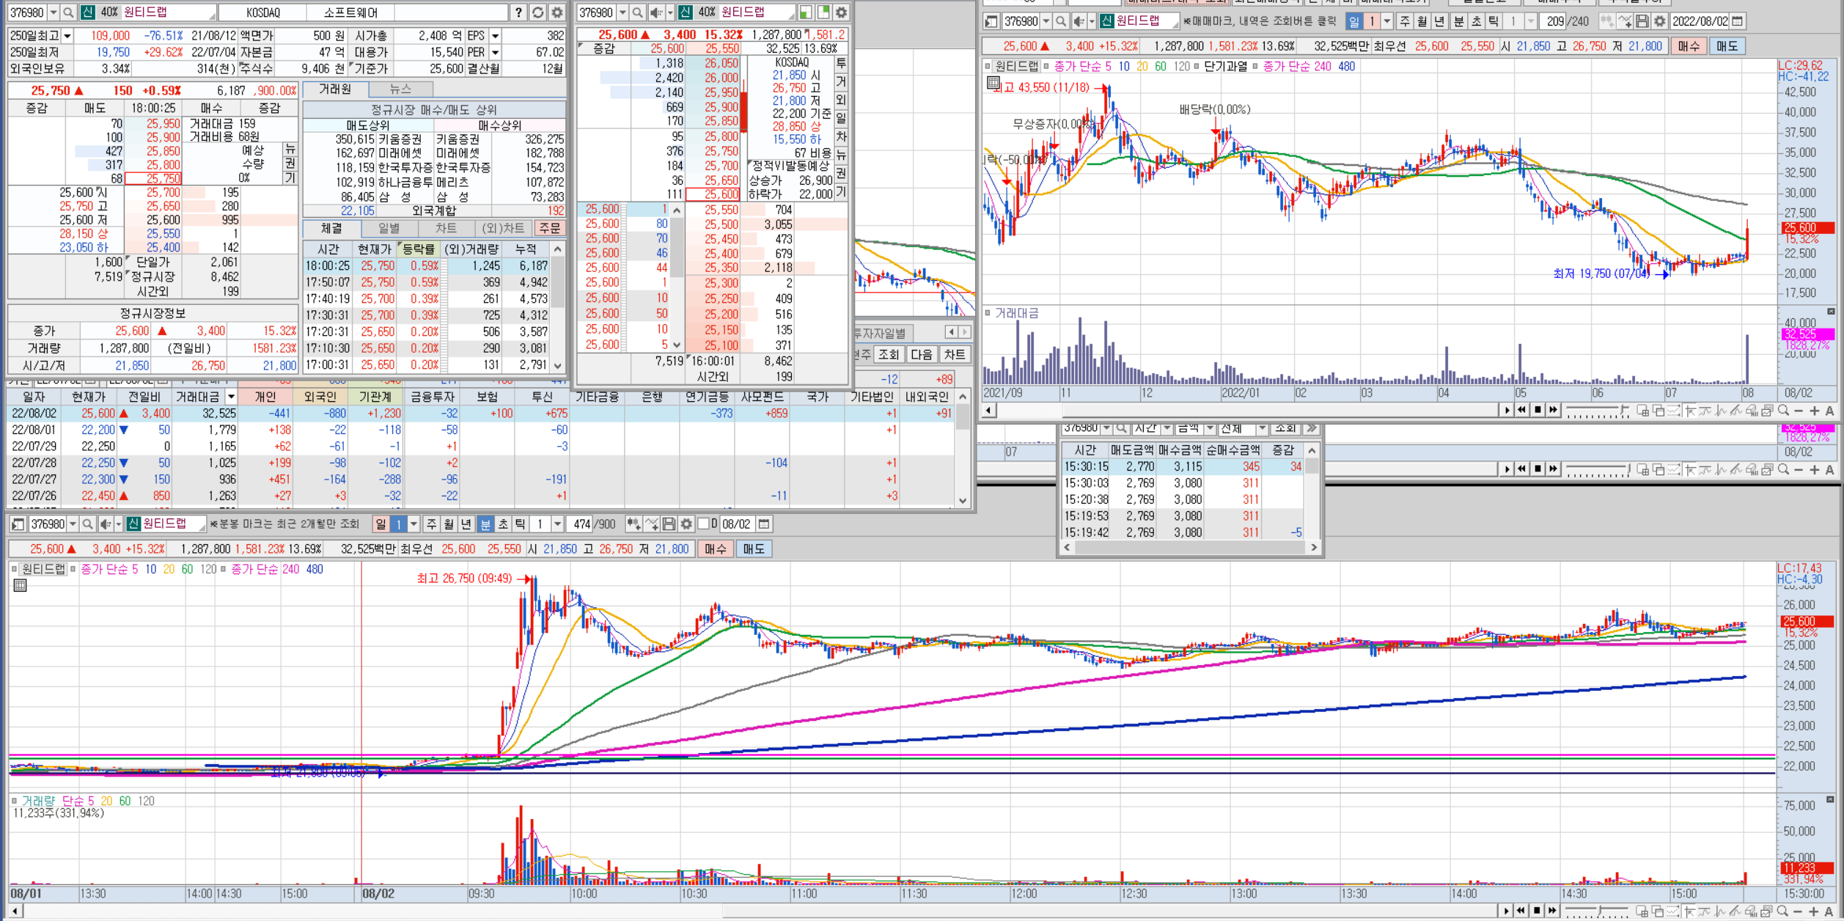Click the bar count field showing 209
This screenshot has height=921, width=1844.
pos(1554,21)
